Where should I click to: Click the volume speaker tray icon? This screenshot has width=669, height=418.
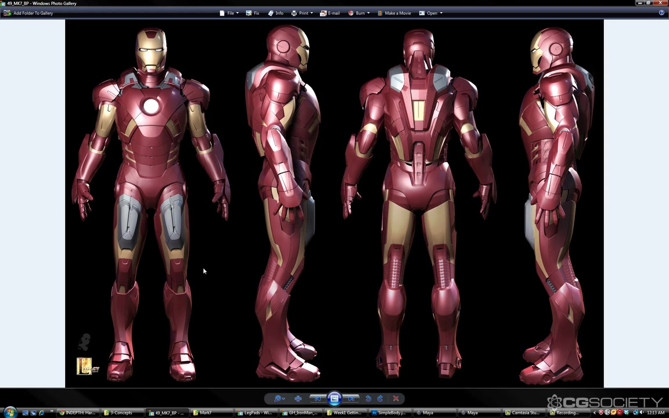[641, 412]
